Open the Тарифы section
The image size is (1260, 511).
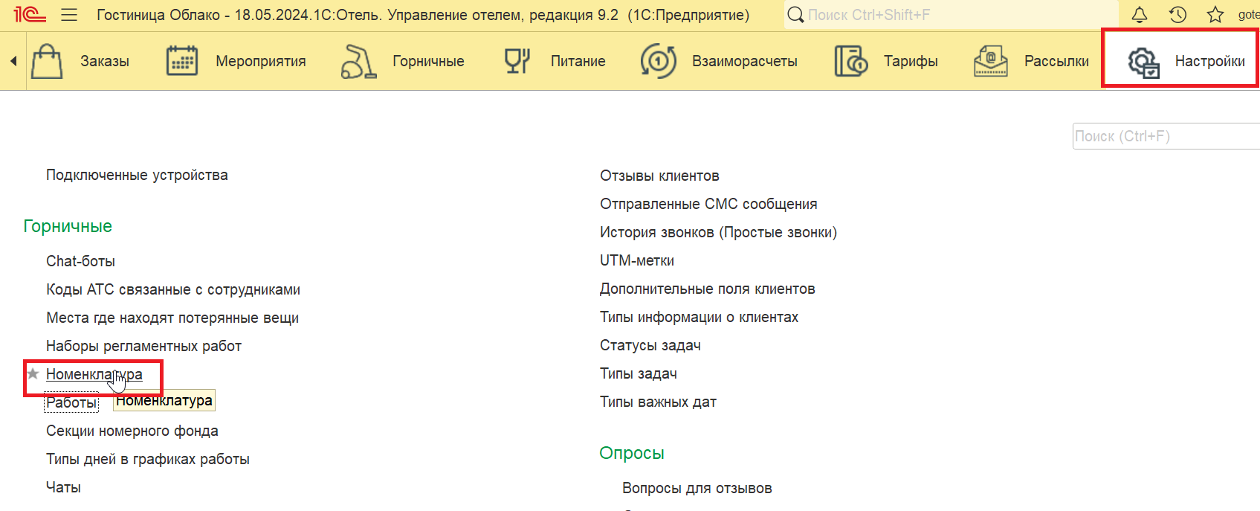[x=911, y=61]
